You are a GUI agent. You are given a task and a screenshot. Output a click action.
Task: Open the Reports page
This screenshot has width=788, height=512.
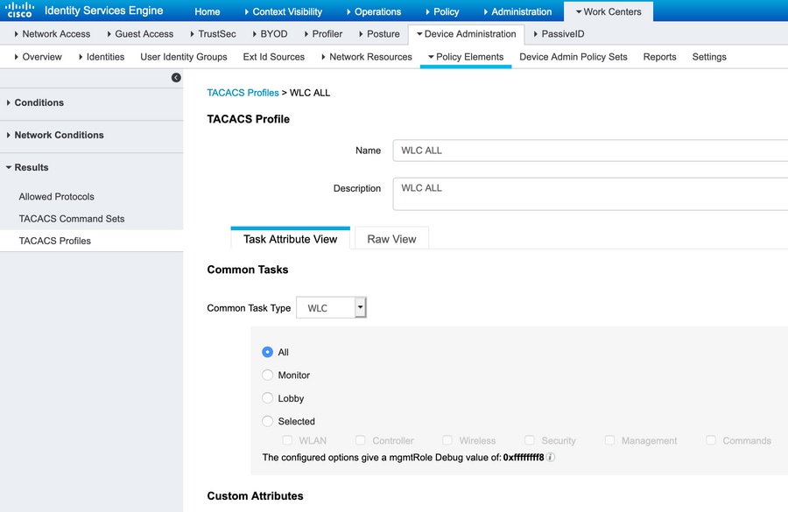(x=660, y=57)
